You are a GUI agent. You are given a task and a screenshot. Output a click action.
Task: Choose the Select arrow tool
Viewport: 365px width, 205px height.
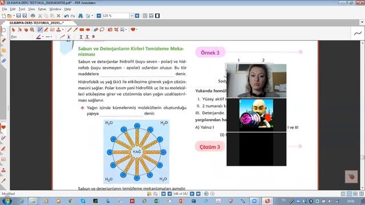13,30
